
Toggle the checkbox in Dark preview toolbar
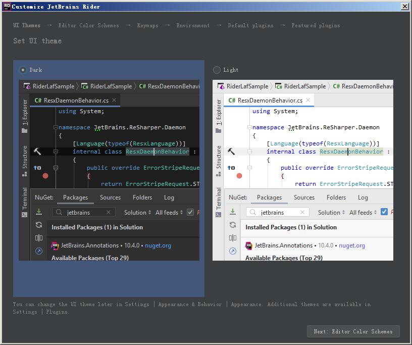click(190, 212)
